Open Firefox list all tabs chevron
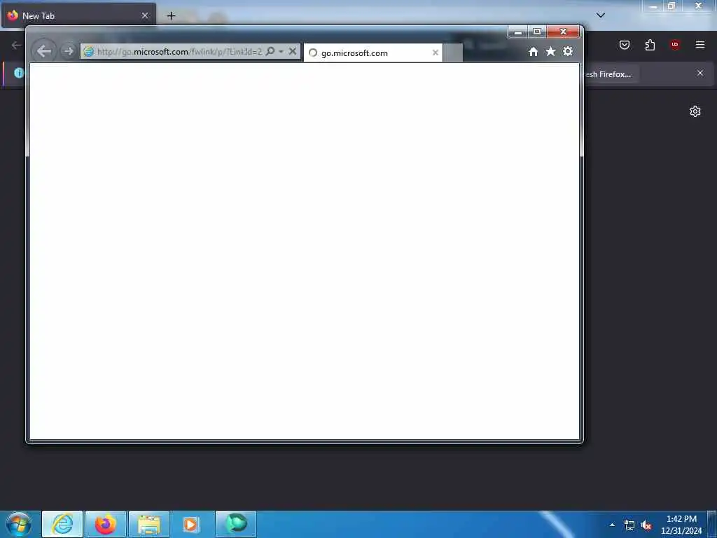717x538 pixels. (x=601, y=15)
